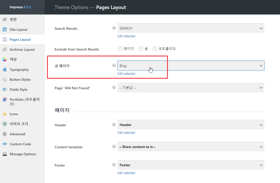This screenshot has width=280, height=183.
Task: Open the Content template dropdown
Action: pos(191,147)
